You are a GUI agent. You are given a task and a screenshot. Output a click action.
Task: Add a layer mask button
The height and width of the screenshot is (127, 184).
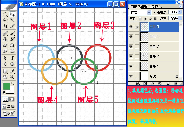click(x=145, y=83)
